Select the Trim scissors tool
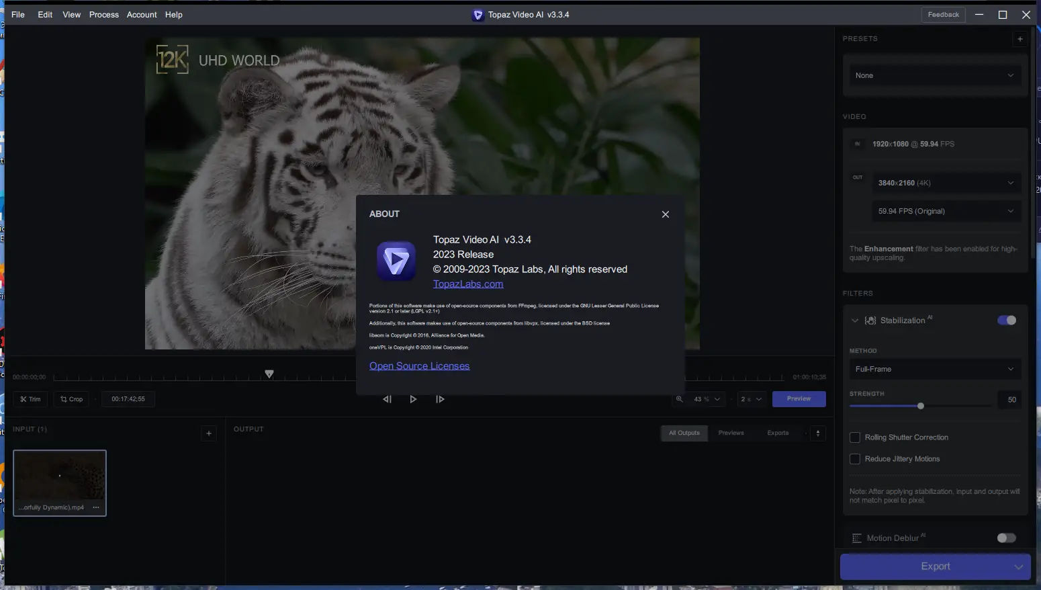The height and width of the screenshot is (590, 1041). point(30,398)
